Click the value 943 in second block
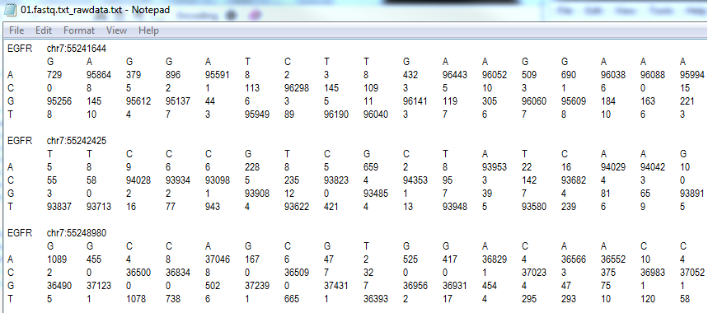 (x=213, y=207)
